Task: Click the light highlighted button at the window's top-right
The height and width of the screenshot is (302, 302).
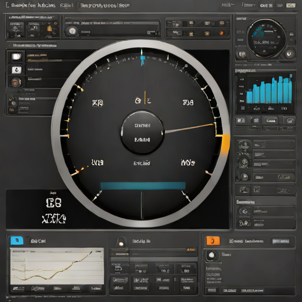Action: pos(291,5)
